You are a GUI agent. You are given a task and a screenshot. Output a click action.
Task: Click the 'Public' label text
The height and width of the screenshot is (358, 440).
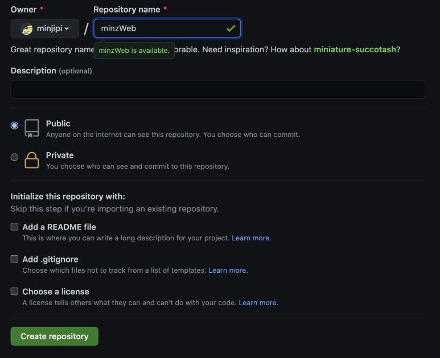point(58,123)
